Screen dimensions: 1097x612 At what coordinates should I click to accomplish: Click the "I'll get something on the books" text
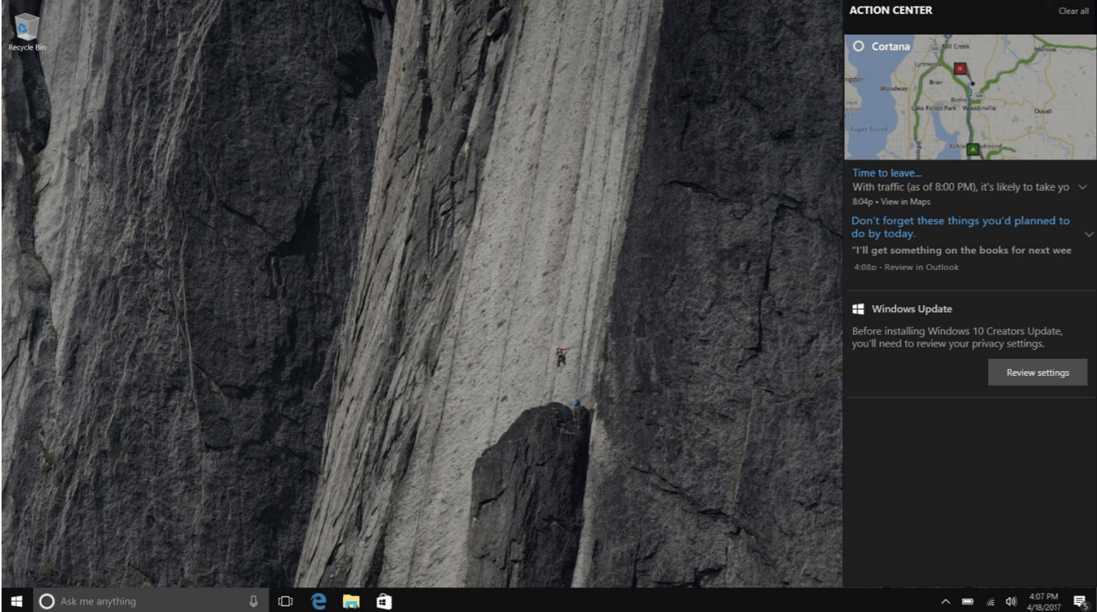[x=961, y=250]
